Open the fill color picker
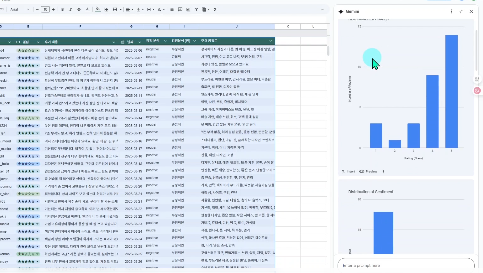The width and height of the screenshot is (483, 273). click(x=97, y=9)
